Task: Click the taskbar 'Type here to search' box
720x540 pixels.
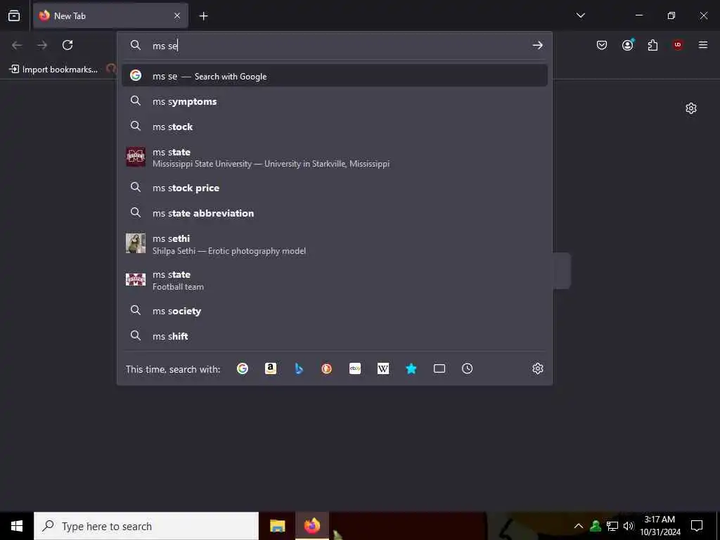Action: (x=146, y=526)
